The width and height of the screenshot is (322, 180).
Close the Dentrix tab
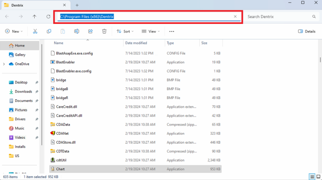pos(64,5)
